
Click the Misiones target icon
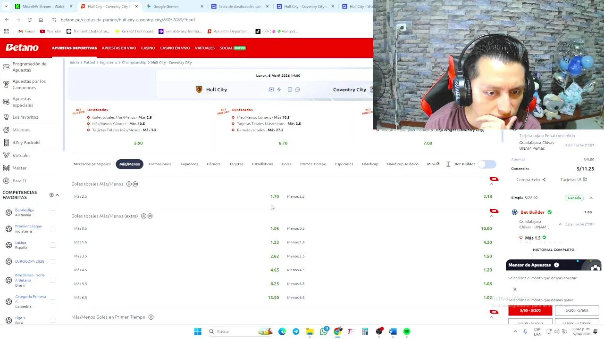click(x=6, y=129)
